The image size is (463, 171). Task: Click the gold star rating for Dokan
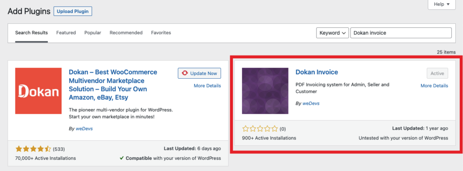click(x=33, y=148)
